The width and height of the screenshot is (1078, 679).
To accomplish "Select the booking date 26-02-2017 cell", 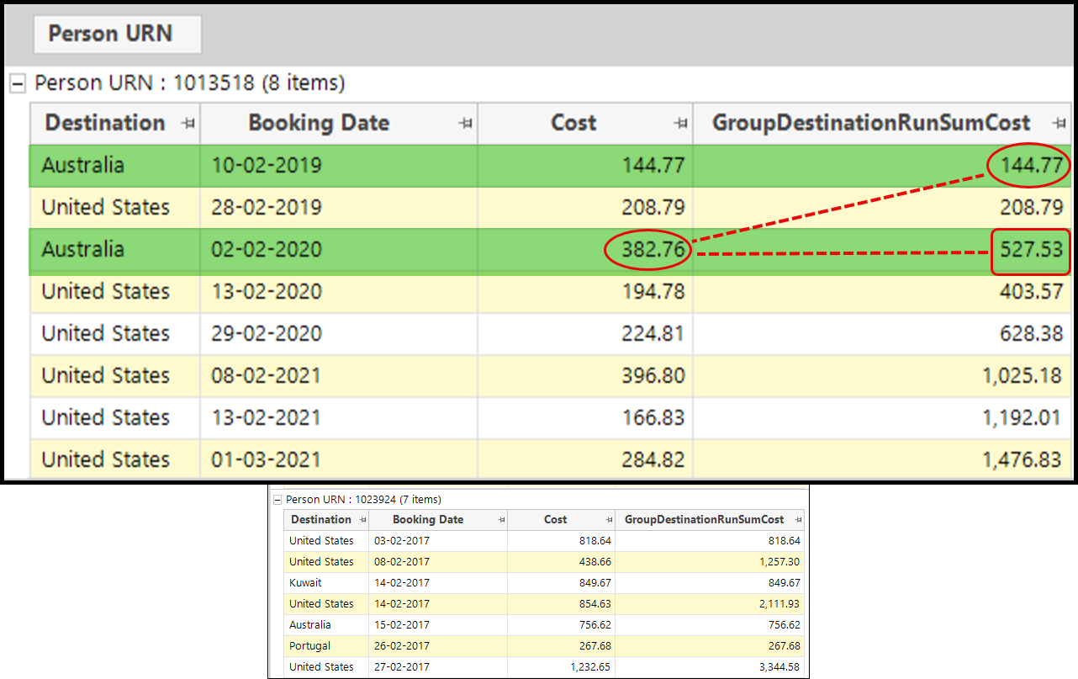I will [438, 646].
